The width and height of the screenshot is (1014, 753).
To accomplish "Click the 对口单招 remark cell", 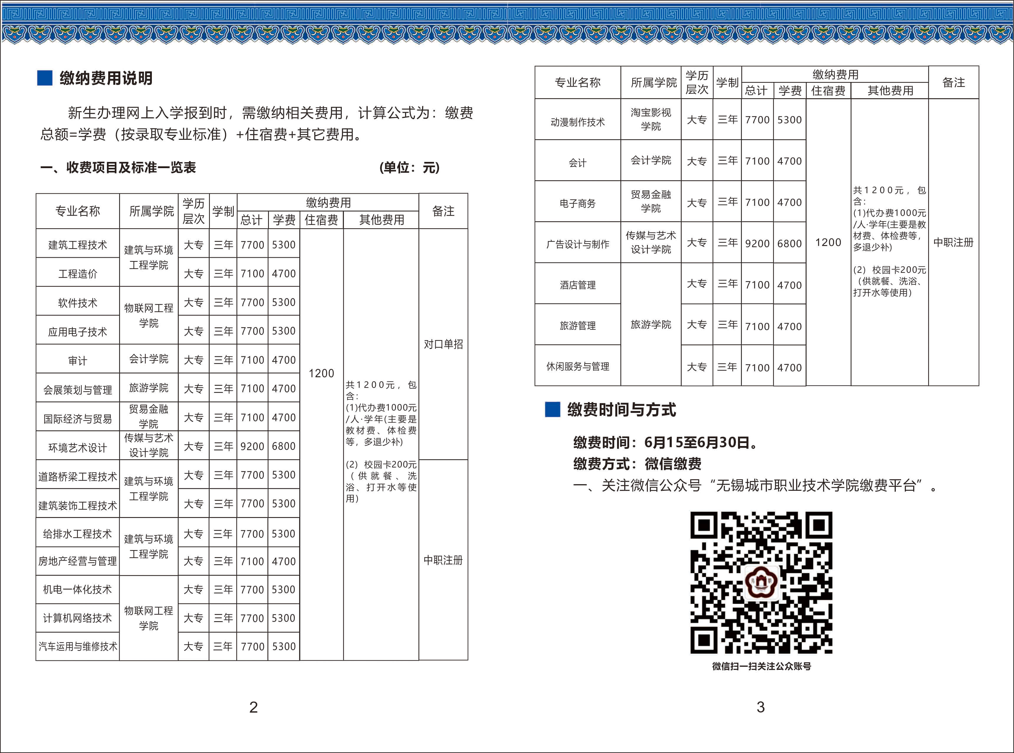I will point(443,344).
